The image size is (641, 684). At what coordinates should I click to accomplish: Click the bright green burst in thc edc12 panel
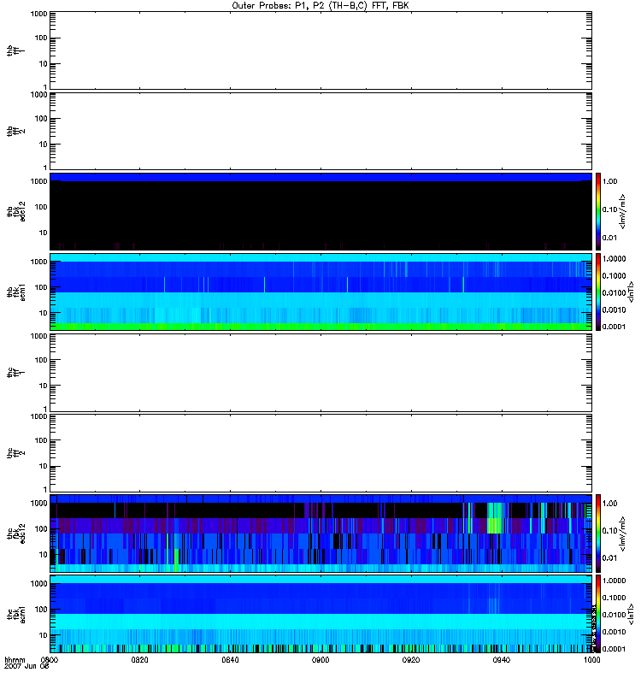495,518
